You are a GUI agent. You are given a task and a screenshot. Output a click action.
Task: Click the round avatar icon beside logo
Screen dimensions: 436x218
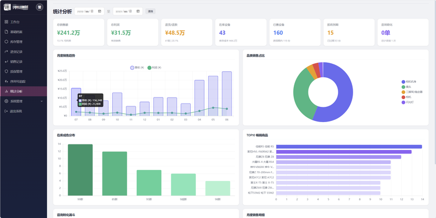tap(39, 7)
